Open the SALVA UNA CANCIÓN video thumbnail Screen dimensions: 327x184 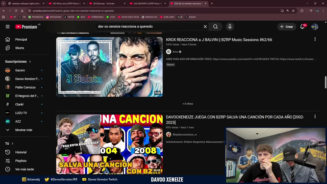click(x=109, y=144)
